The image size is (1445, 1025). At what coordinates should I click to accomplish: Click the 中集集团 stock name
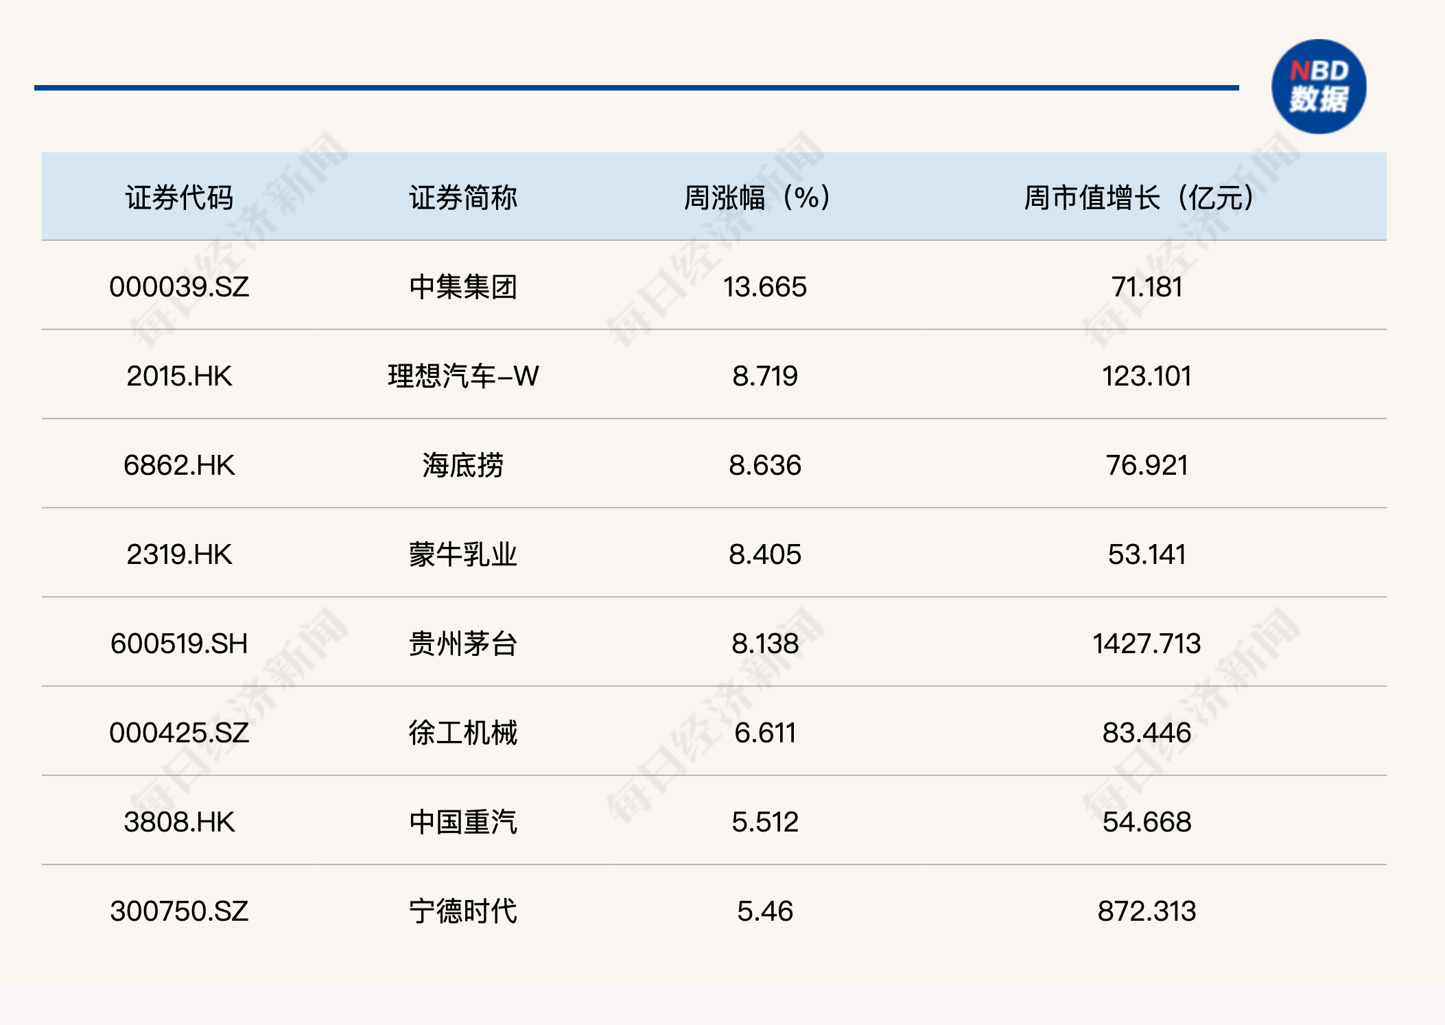(x=463, y=287)
